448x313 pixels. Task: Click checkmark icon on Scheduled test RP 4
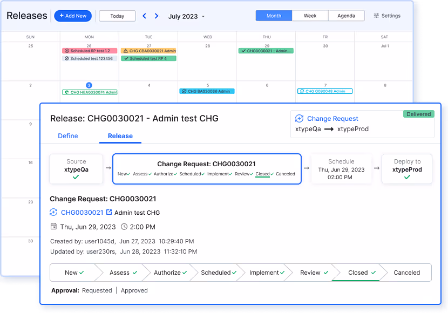[126, 58]
